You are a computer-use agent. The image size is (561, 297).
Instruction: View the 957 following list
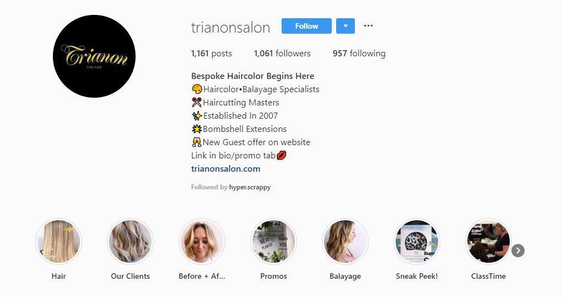[359, 54]
